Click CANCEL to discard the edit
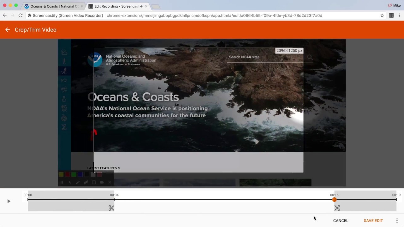 pyautogui.click(x=341, y=221)
